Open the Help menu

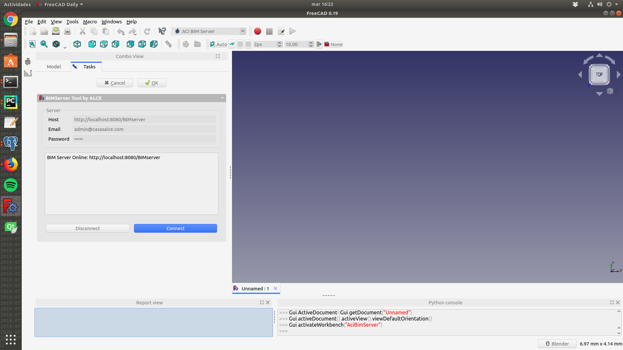pyautogui.click(x=131, y=22)
